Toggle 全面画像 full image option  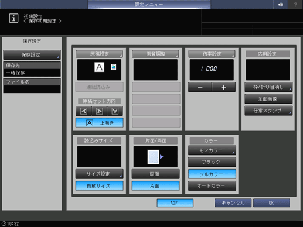pos(268,99)
